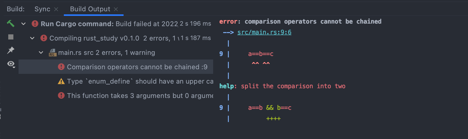The height and width of the screenshot is (139, 468).
Task: Click error icon beside 'Comparison operators' entry
Action: (61, 67)
